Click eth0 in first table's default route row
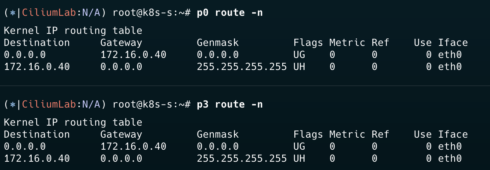The image size is (490, 170). (x=450, y=55)
